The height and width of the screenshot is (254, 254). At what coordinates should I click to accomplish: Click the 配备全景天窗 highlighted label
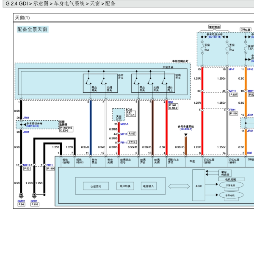coord(33,29)
